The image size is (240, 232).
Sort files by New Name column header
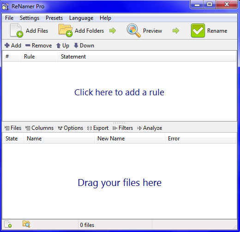[130, 139]
